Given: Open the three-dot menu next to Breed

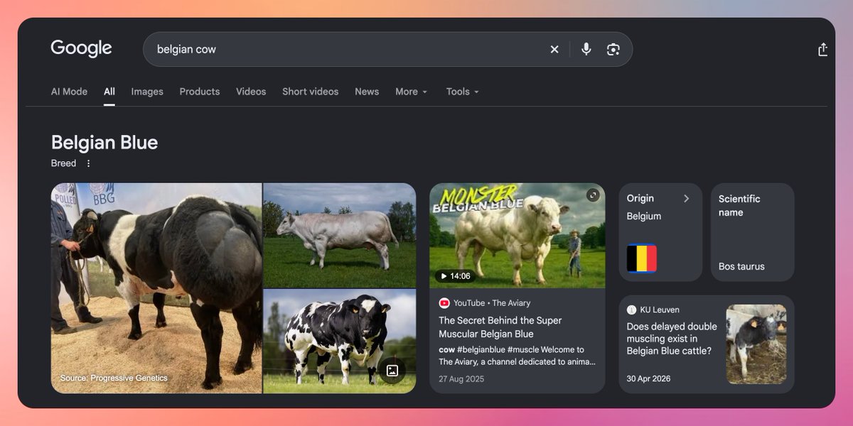Looking at the screenshot, I should 88,163.
